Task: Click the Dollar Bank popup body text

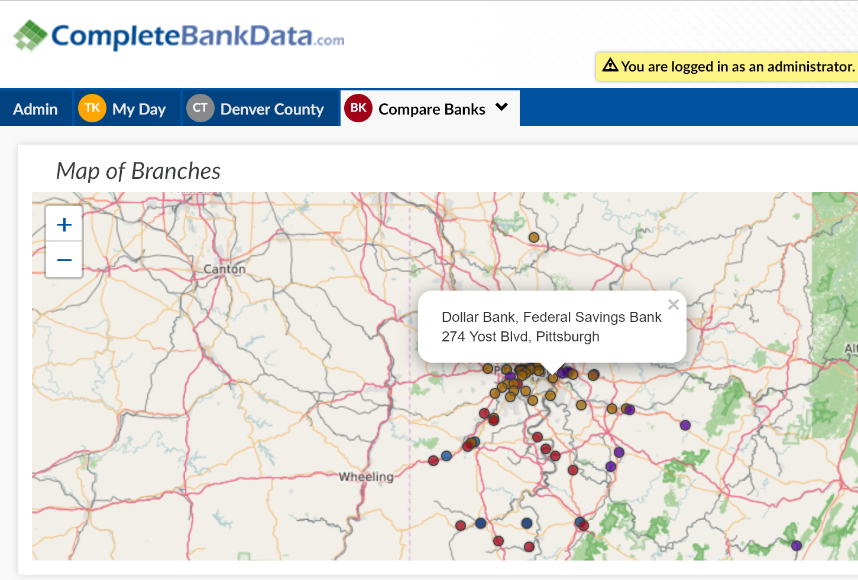Action: click(551, 327)
